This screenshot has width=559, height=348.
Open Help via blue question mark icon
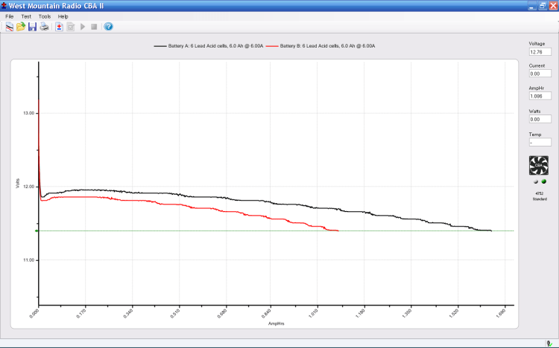coord(108,27)
